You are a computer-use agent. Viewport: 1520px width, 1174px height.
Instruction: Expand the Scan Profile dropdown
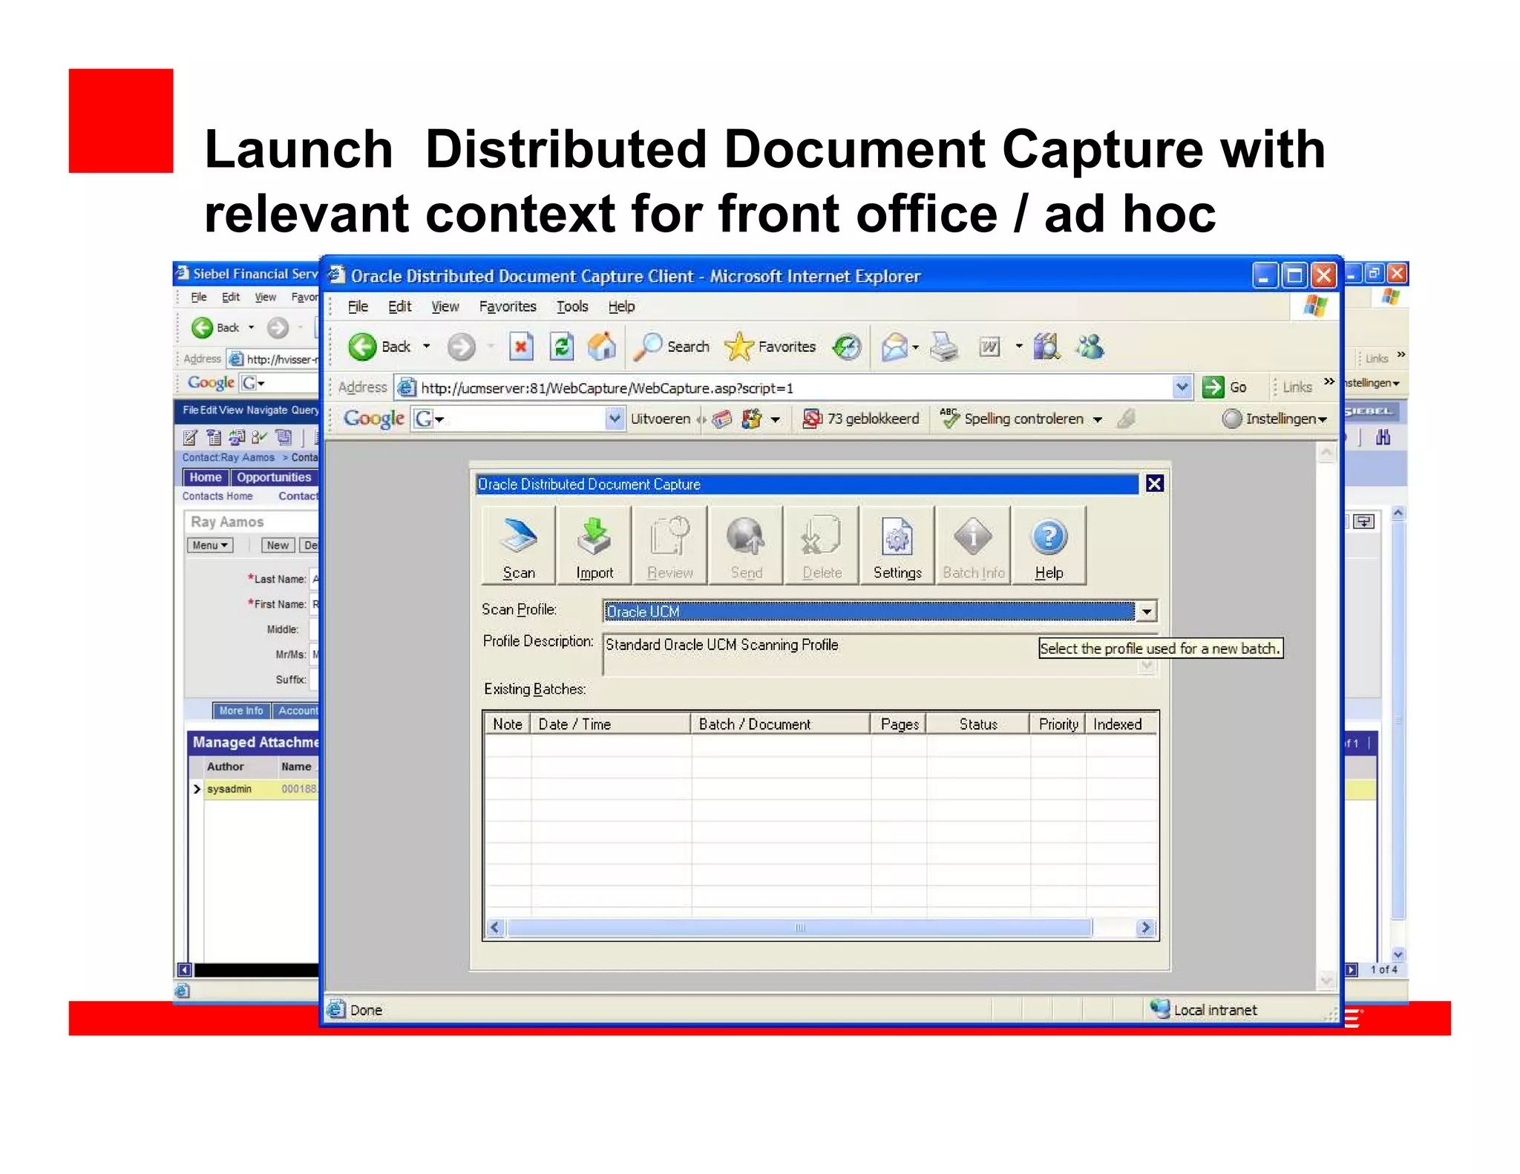point(1147,611)
